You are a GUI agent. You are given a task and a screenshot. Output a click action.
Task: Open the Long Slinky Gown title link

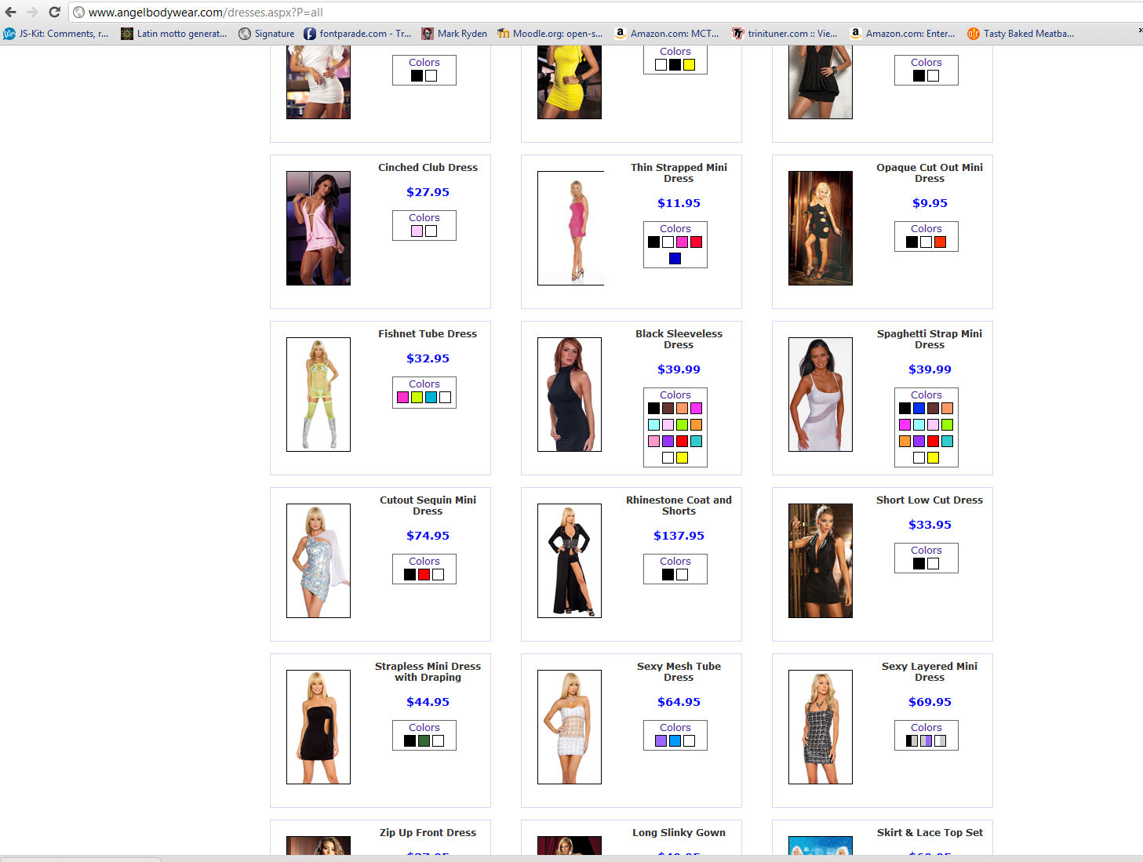tap(679, 833)
